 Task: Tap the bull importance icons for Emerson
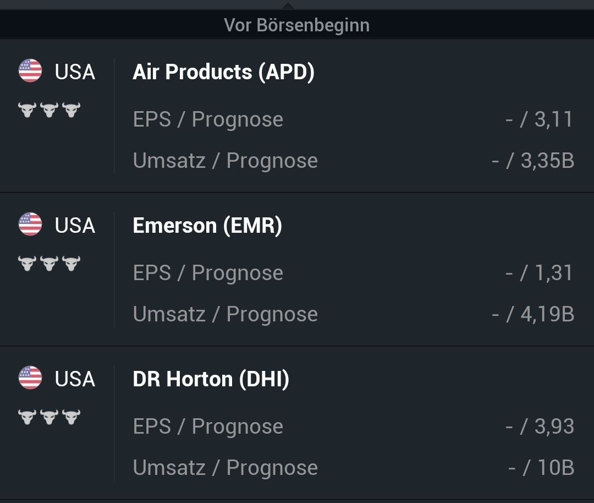pos(49,263)
